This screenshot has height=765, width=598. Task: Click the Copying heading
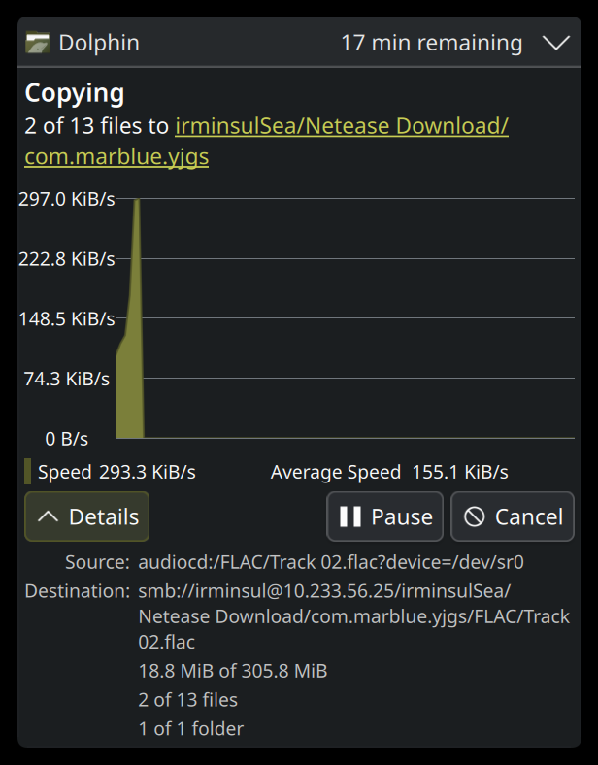coord(75,93)
